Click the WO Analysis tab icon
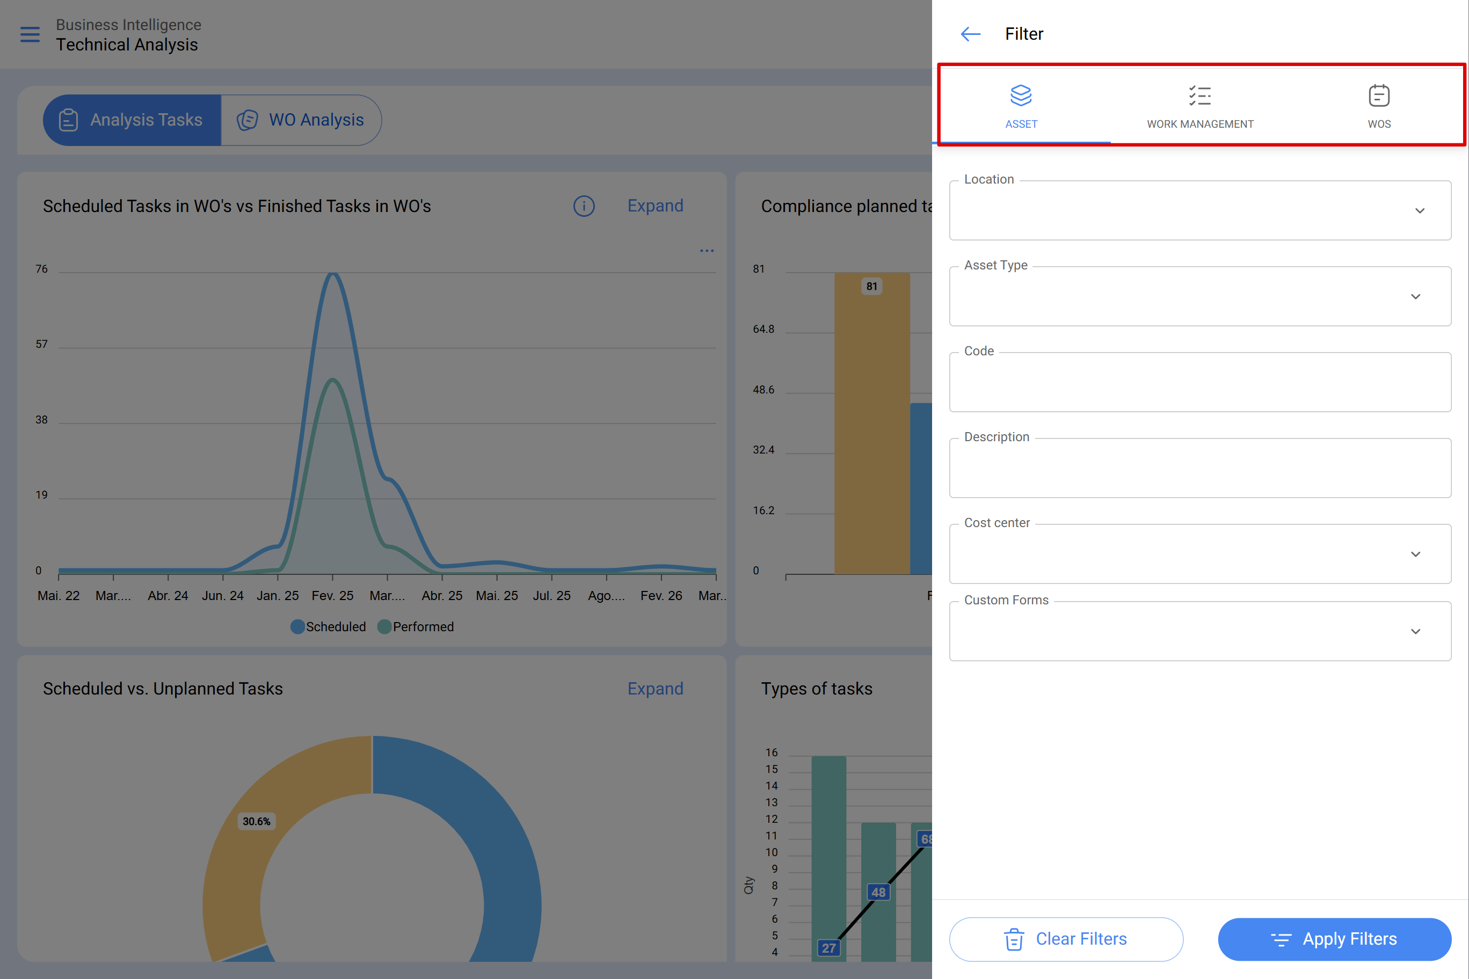 [248, 120]
